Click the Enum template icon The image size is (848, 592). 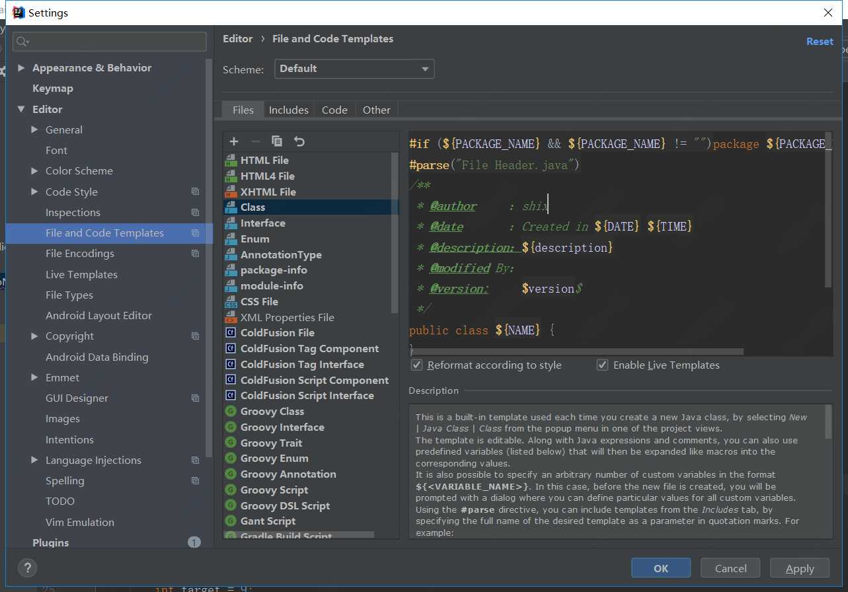[231, 239]
